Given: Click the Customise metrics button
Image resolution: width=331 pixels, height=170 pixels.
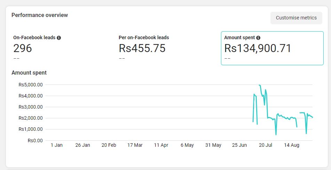Looking at the screenshot, I should coord(296,18).
